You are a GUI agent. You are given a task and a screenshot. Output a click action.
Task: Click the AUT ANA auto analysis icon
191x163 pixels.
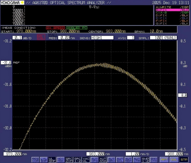point(103,160)
